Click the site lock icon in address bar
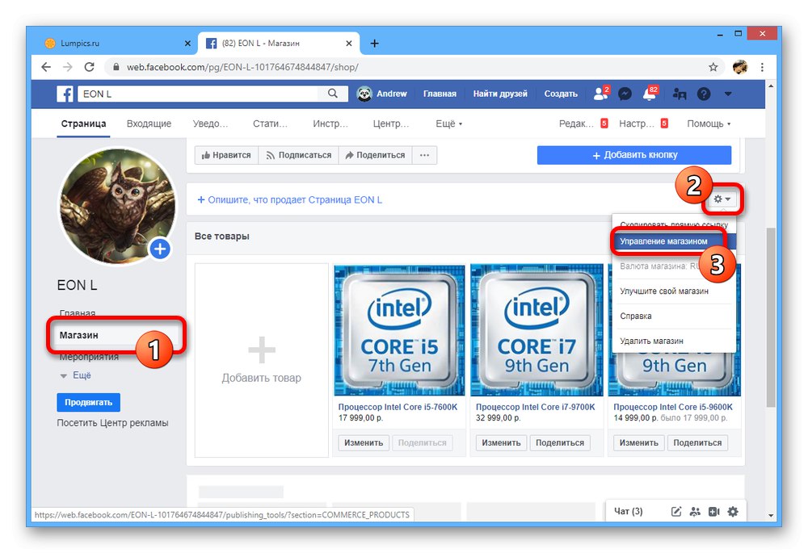This screenshot has width=808, height=553. click(116, 67)
